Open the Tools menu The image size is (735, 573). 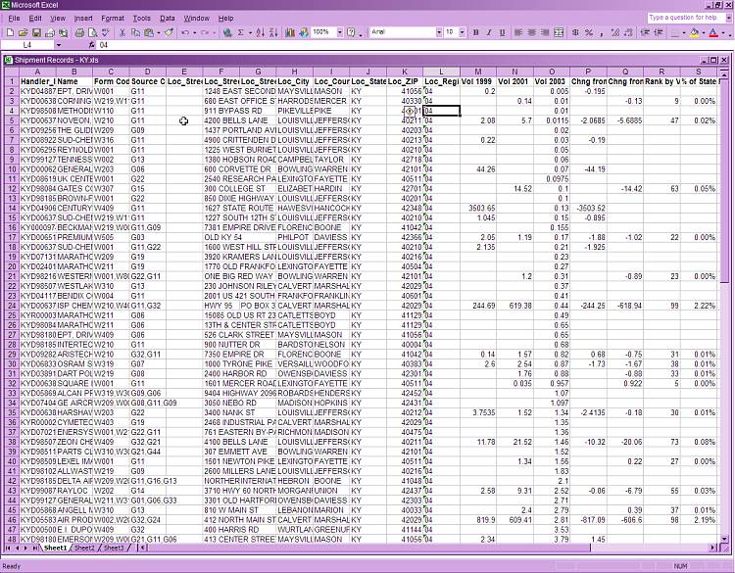point(141,19)
